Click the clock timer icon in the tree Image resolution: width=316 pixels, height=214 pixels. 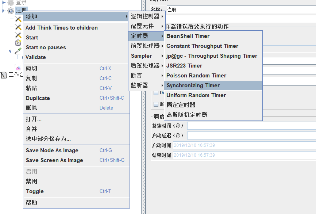18,43
